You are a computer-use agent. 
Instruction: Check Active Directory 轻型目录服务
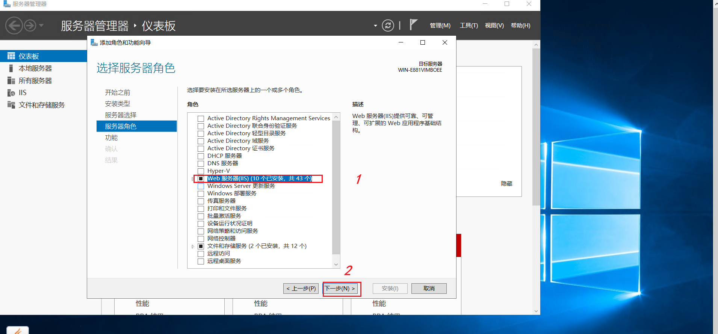(x=201, y=133)
